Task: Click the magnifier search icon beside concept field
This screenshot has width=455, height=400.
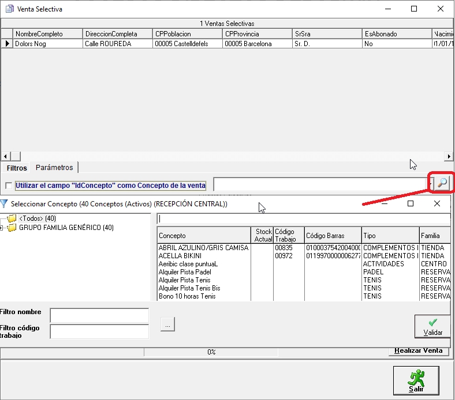Action: click(442, 183)
